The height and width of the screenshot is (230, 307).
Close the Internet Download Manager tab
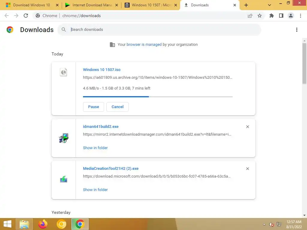(117, 5)
